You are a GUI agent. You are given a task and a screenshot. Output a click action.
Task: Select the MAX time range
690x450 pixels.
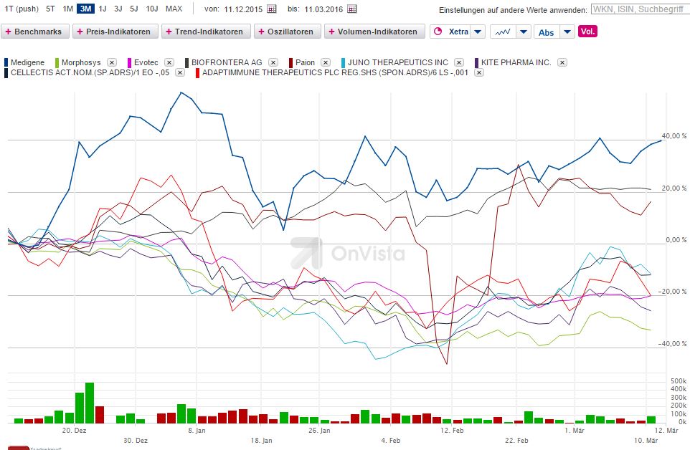174,9
